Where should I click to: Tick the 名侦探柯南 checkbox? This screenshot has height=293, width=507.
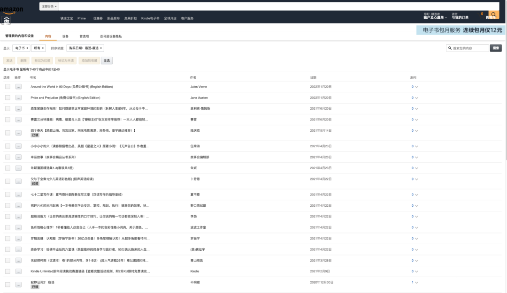click(x=8, y=260)
